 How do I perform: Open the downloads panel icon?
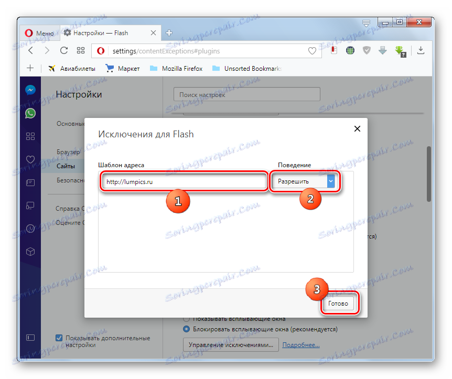click(421, 50)
